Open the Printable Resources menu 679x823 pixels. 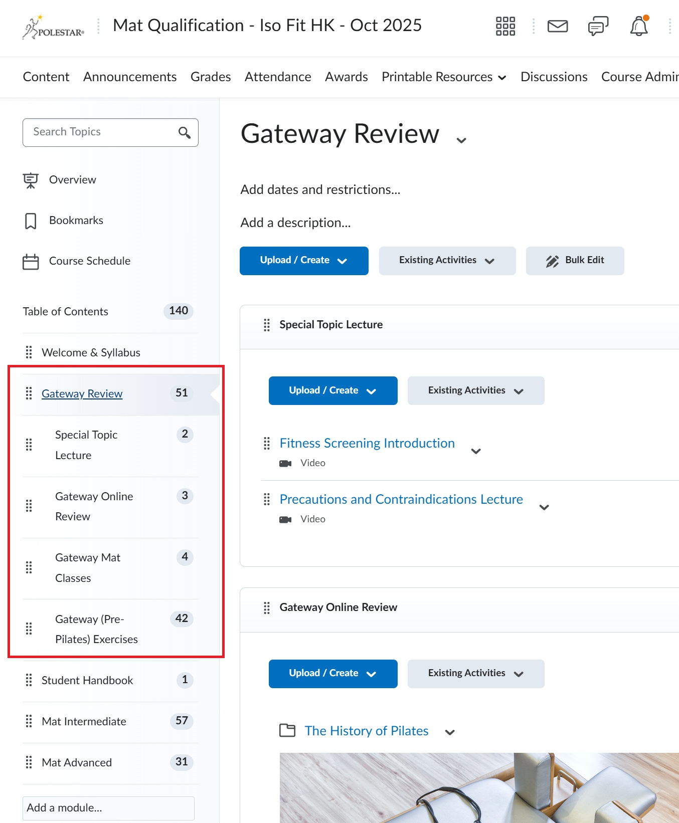443,77
